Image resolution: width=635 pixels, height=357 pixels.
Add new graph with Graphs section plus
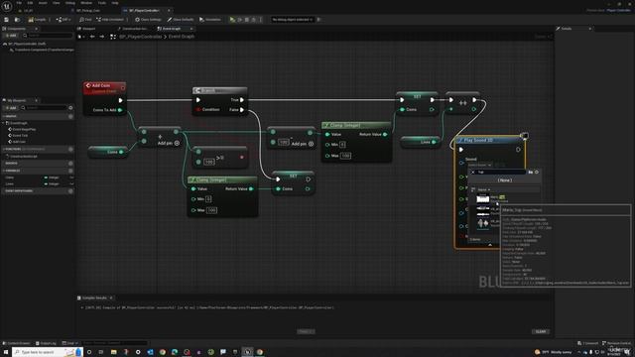[x=70, y=117]
